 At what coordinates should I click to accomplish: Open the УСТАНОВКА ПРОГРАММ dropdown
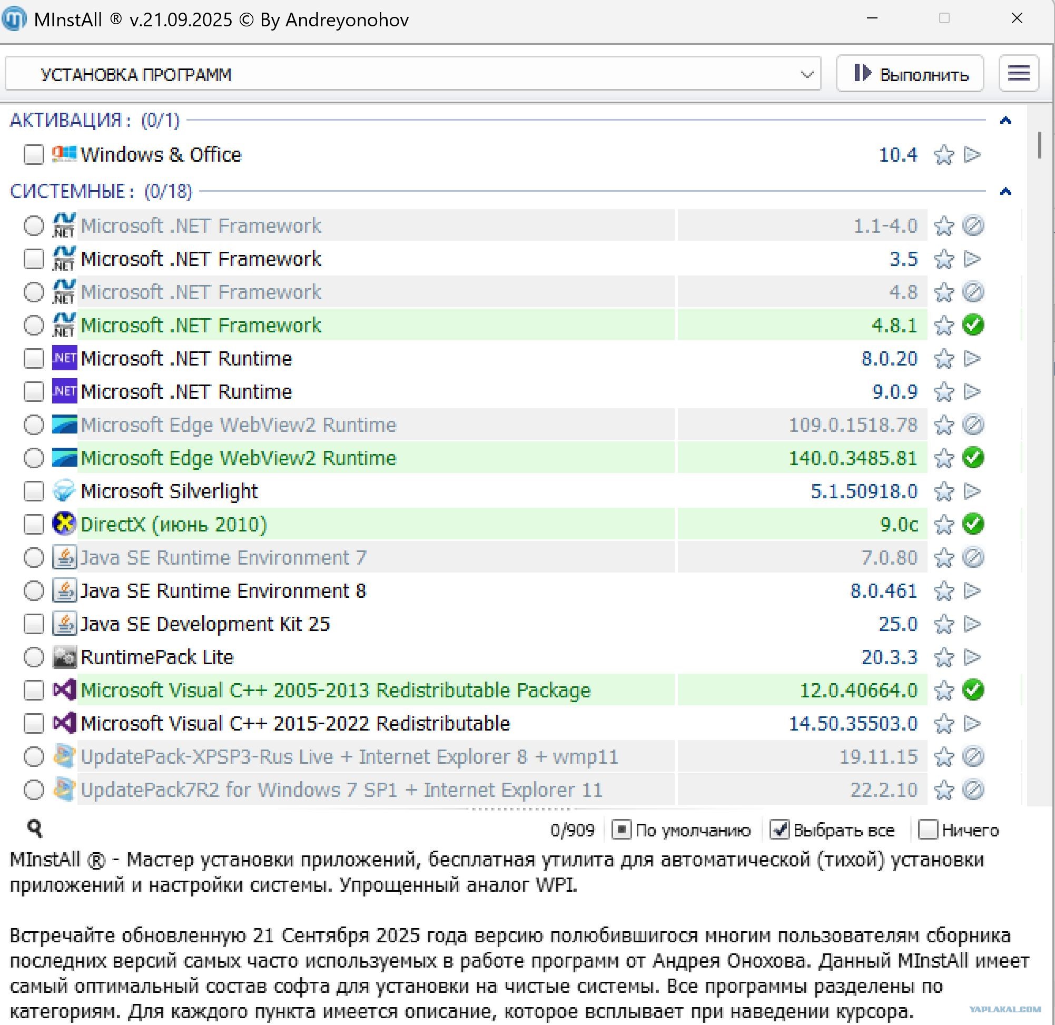[413, 74]
